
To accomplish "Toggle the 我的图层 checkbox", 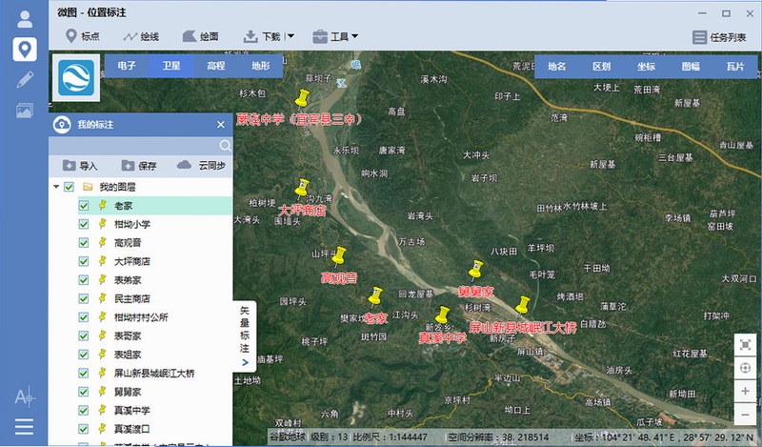I will [x=69, y=187].
